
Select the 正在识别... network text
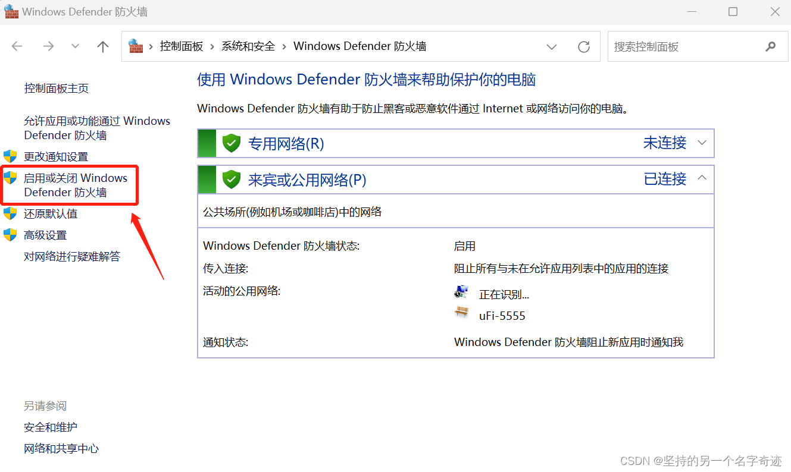click(x=504, y=294)
